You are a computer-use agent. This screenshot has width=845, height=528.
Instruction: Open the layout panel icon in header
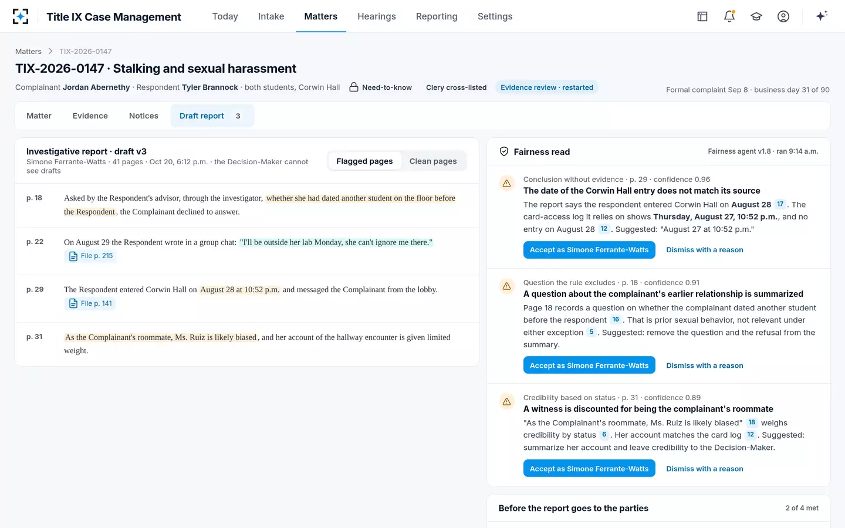coord(702,16)
